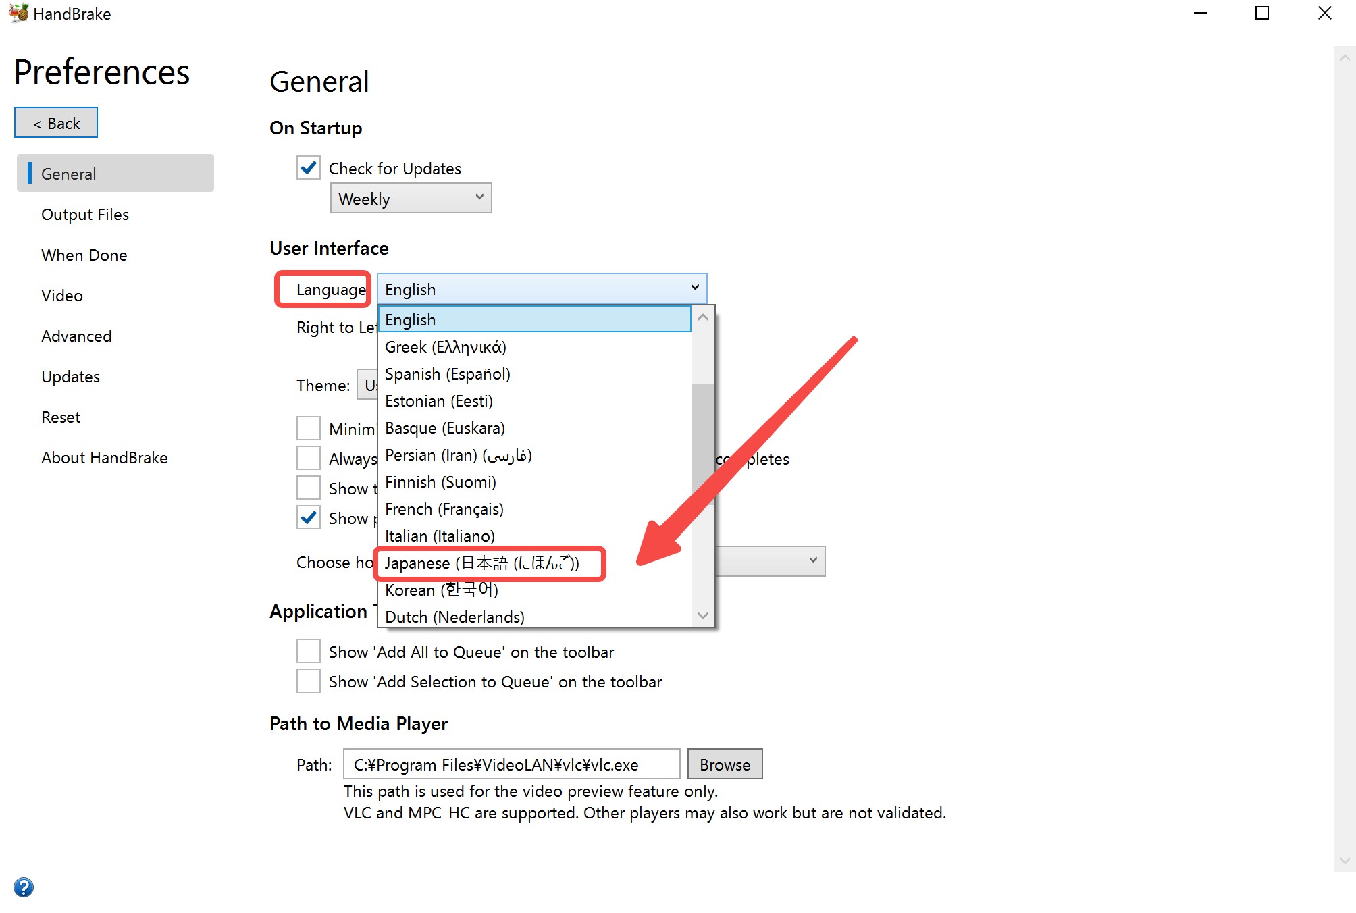Toggle the Minim... checkbox
The image size is (1356, 913).
click(x=309, y=428)
